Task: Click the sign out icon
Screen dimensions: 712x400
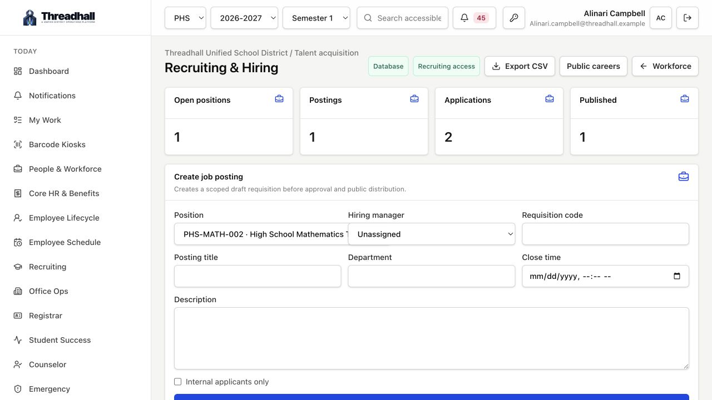Action: [x=688, y=18]
